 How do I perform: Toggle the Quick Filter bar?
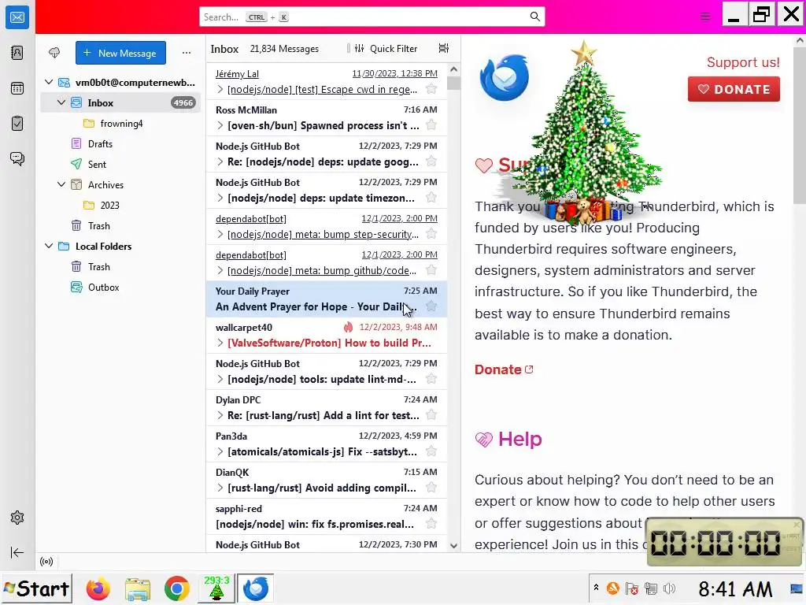tap(386, 48)
